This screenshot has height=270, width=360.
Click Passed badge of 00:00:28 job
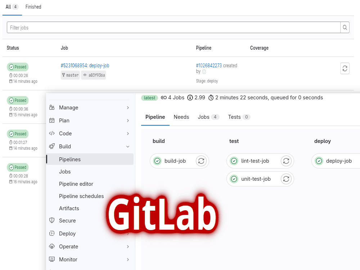point(18,167)
